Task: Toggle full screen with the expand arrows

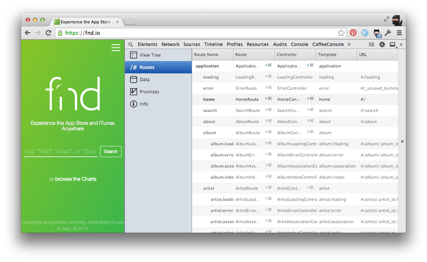Action: point(387,19)
